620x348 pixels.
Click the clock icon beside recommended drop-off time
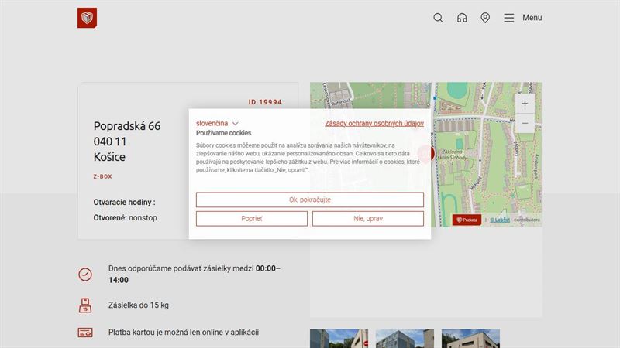click(x=85, y=275)
